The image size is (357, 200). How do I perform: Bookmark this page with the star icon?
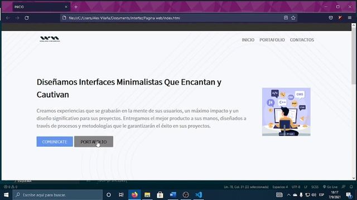[293, 18]
